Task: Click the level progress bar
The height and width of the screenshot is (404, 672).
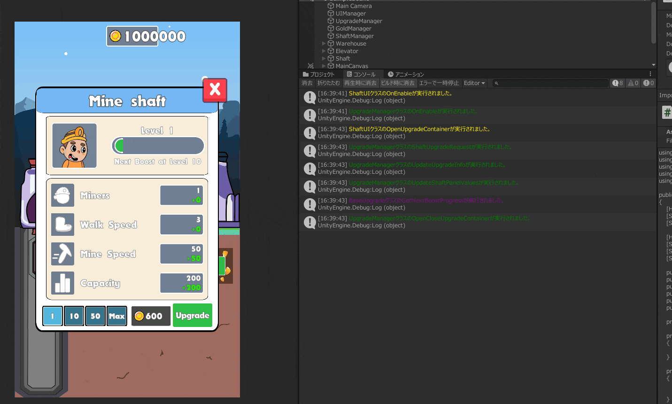Action: (158, 146)
